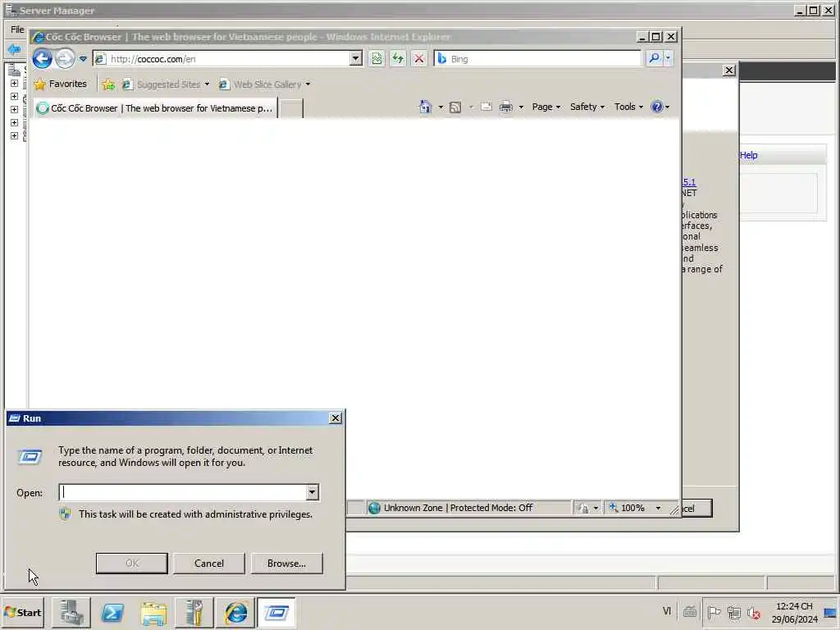Expand the Run Open history dropdown
The height and width of the screenshot is (630, 840).
(x=313, y=492)
